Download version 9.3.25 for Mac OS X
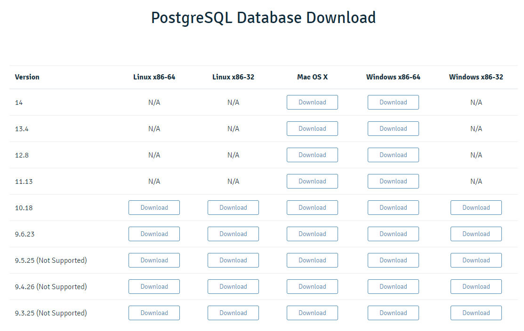The width and height of the screenshot is (524, 331). click(312, 313)
